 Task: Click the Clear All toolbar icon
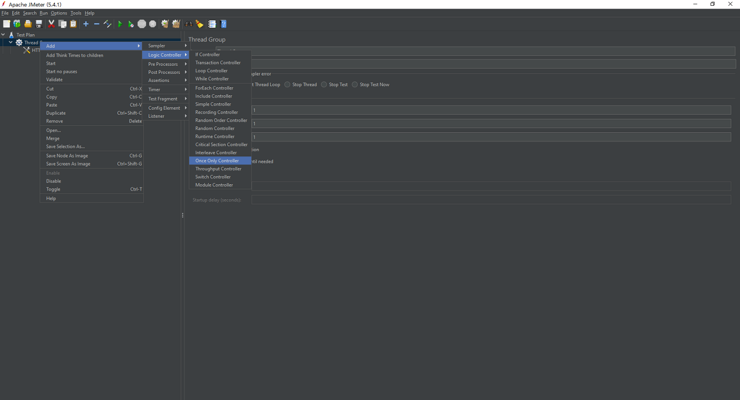176,24
